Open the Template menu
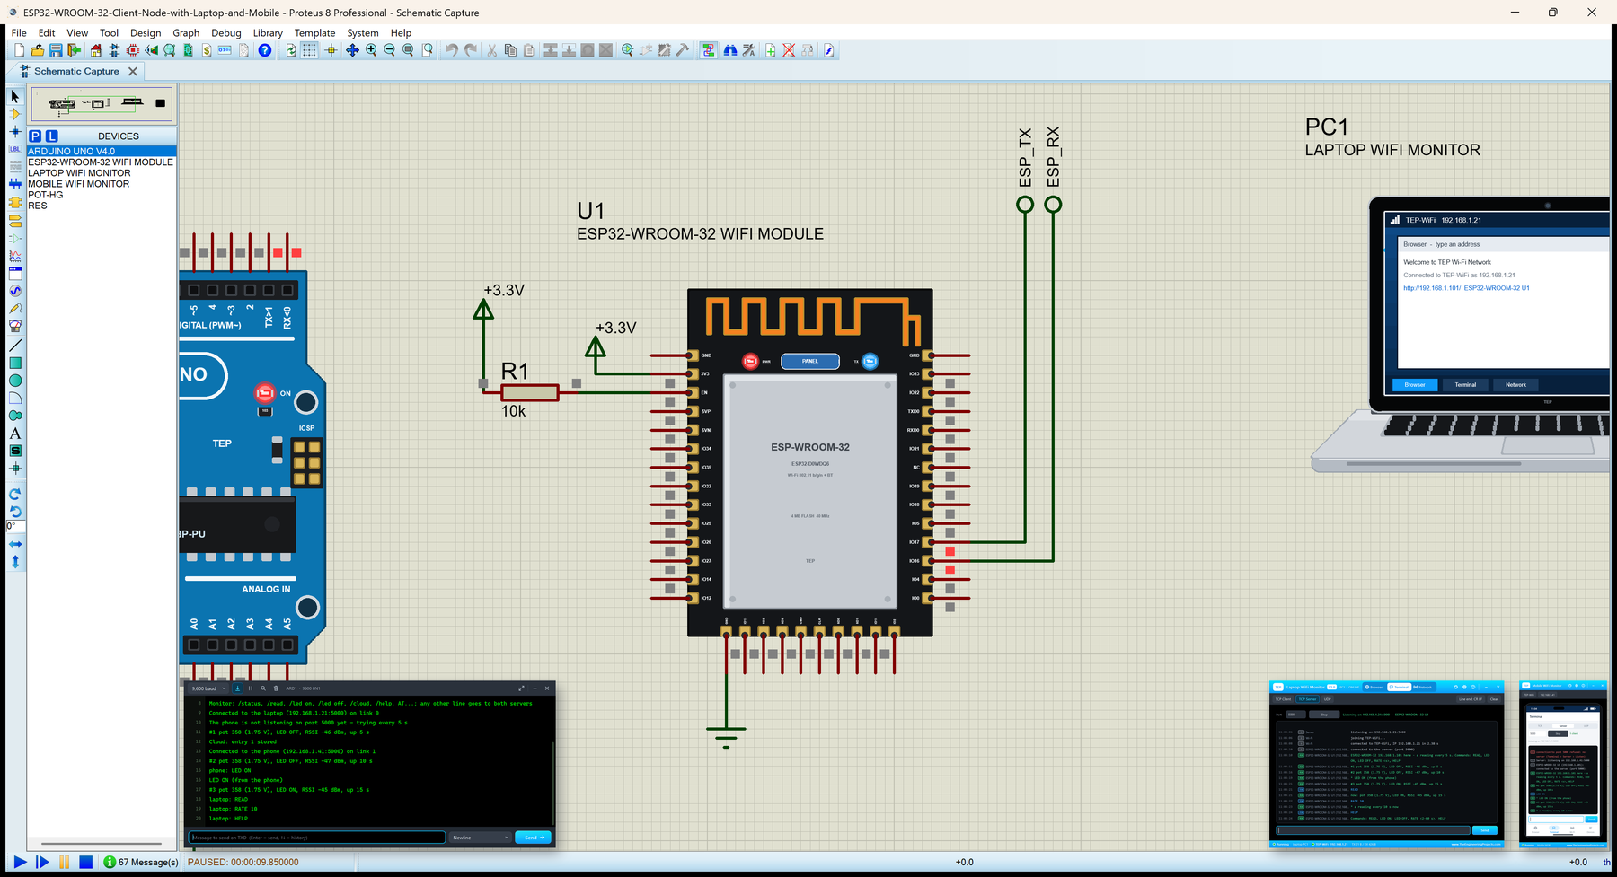The image size is (1617, 877). click(x=314, y=32)
